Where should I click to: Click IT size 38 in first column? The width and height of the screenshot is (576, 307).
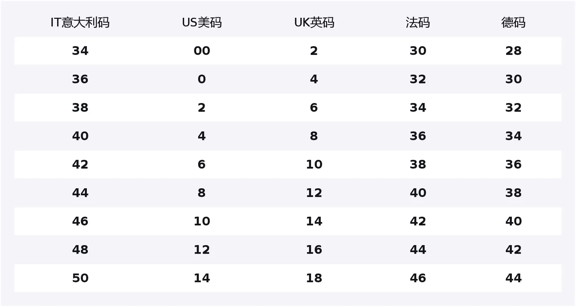[80, 108]
